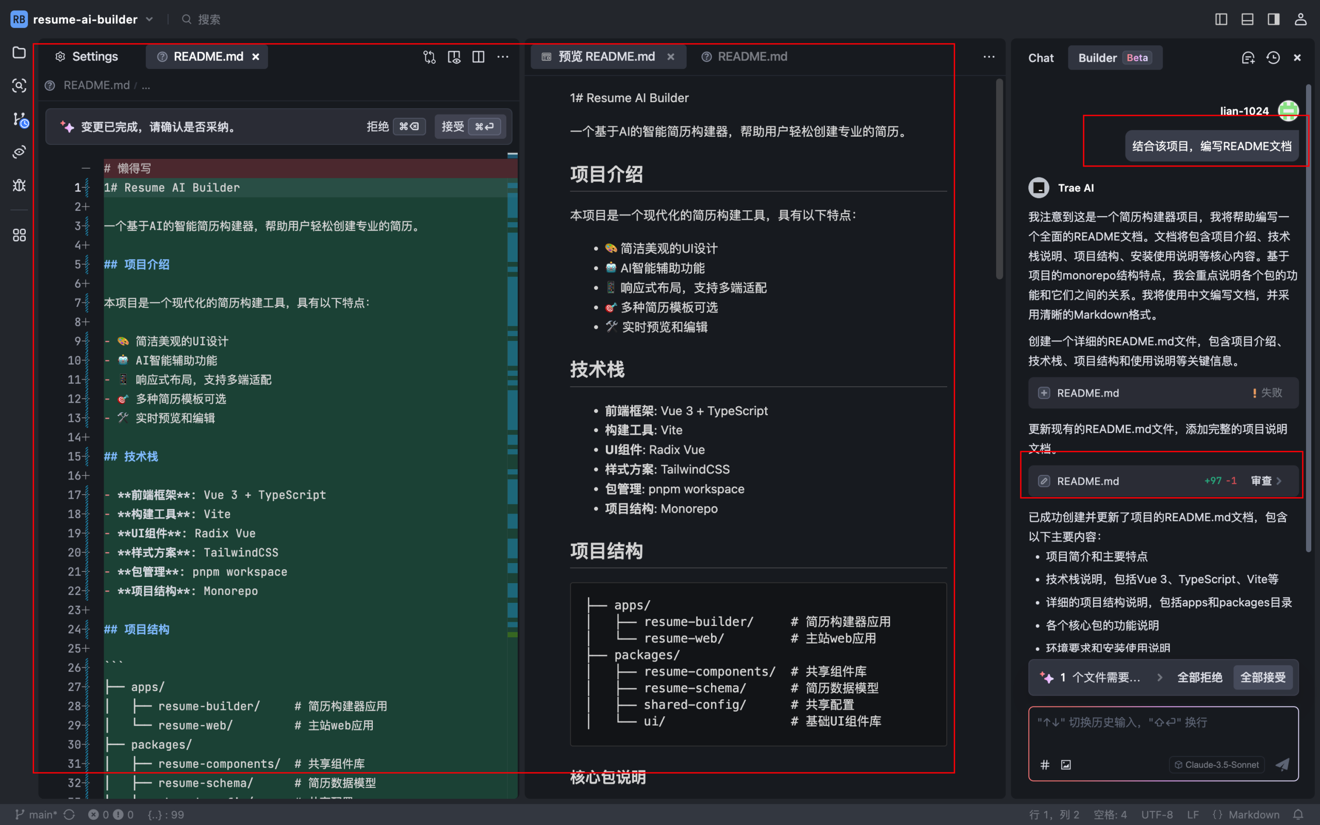Start a new chat with the compose icon

[1248, 57]
